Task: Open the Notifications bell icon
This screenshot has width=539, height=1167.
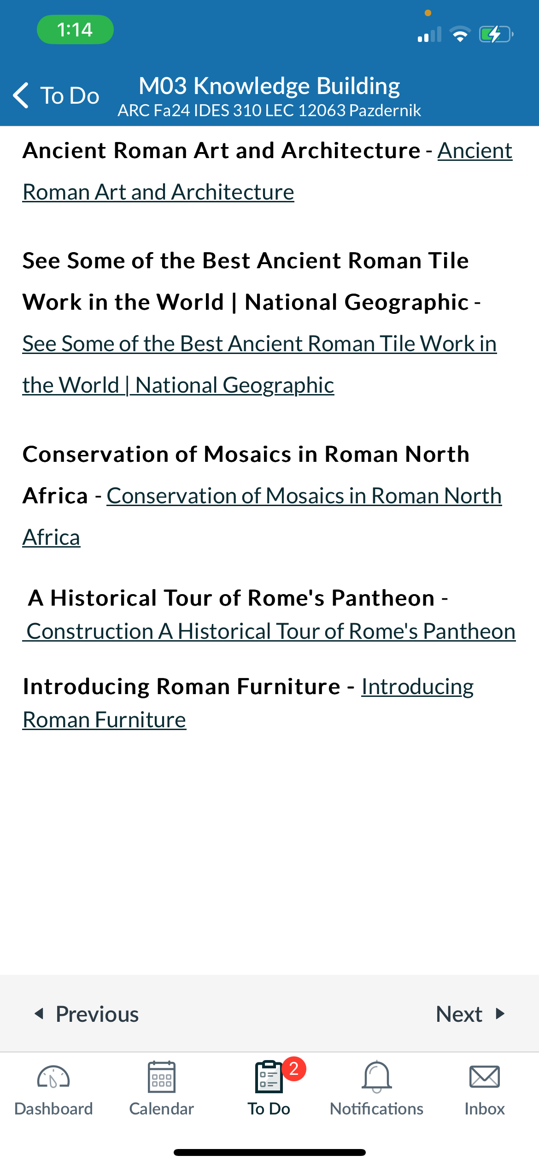Action: pos(377,1077)
